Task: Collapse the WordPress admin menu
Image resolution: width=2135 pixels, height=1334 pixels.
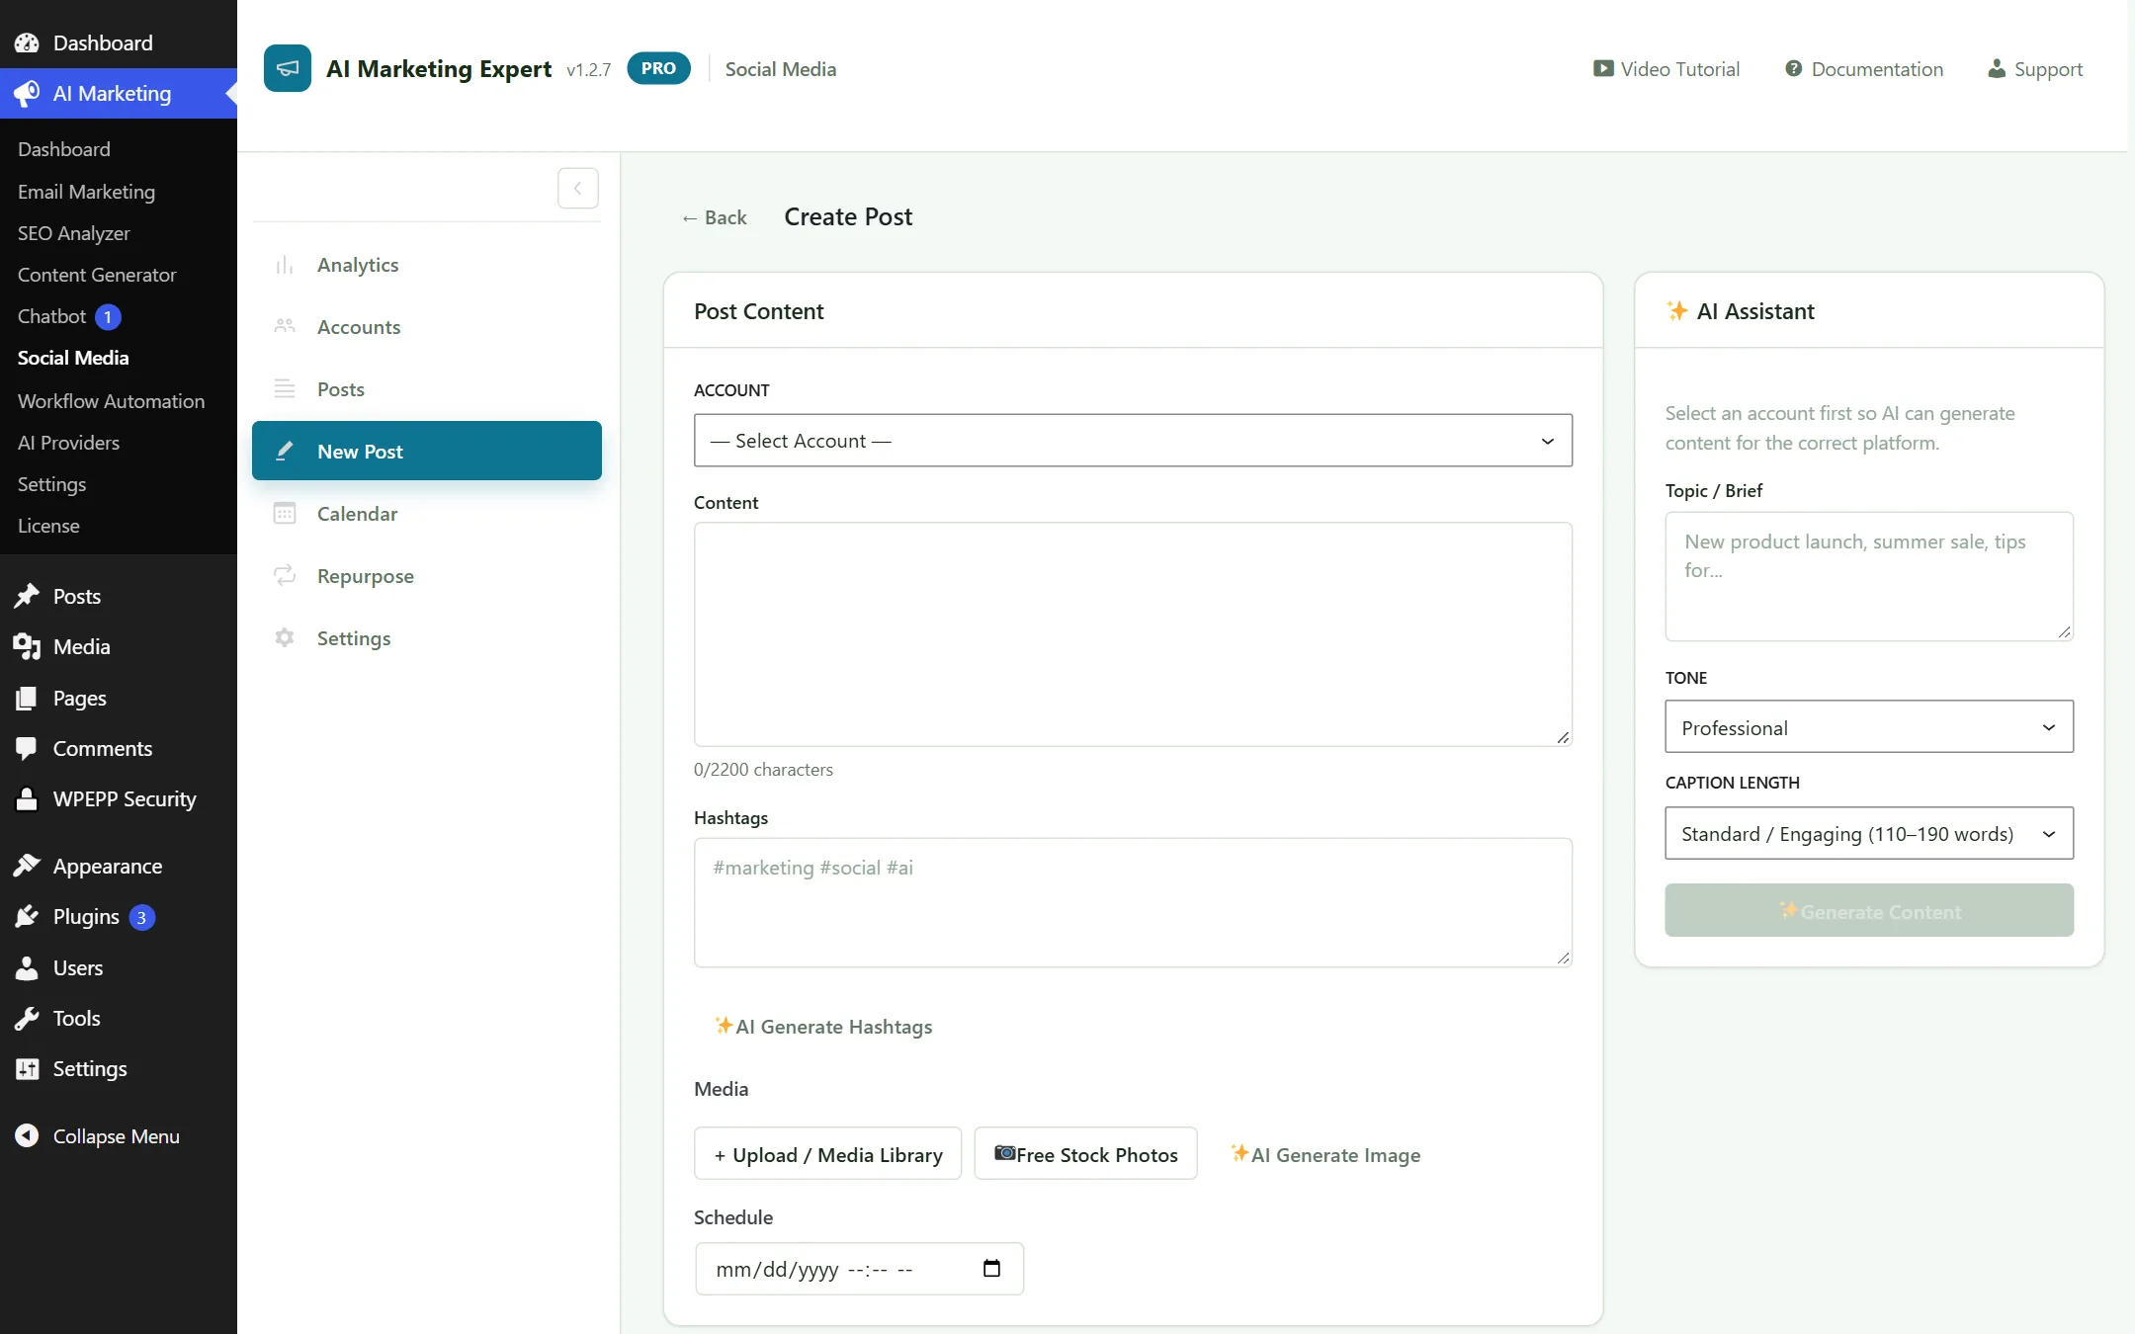Action: (x=97, y=1136)
